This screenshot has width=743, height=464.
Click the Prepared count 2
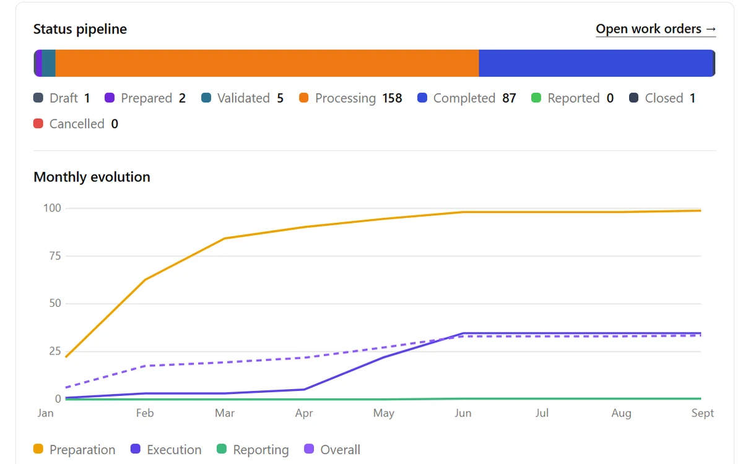pyautogui.click(x=182, y=98)
